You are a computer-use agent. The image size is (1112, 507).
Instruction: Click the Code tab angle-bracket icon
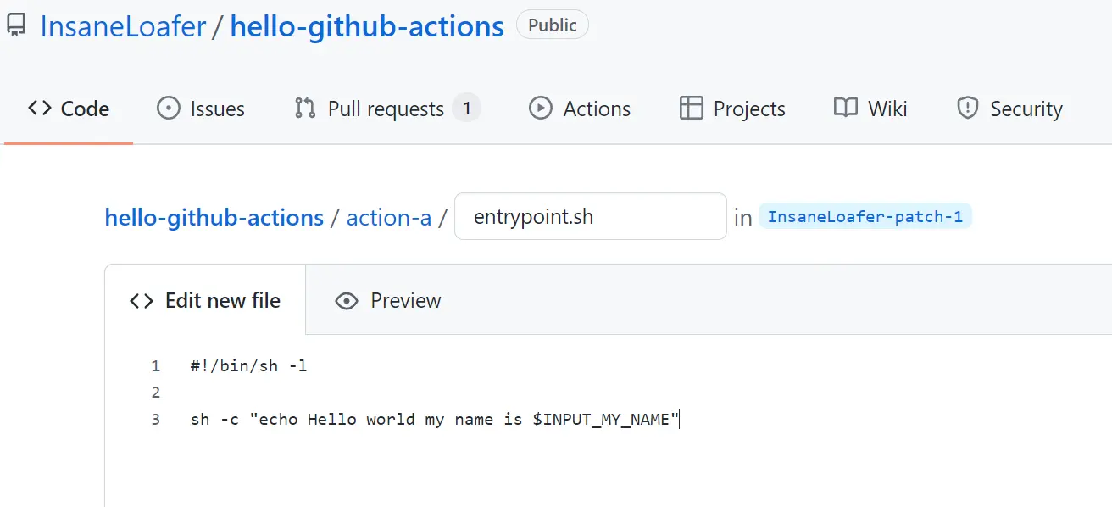point(40,109)
